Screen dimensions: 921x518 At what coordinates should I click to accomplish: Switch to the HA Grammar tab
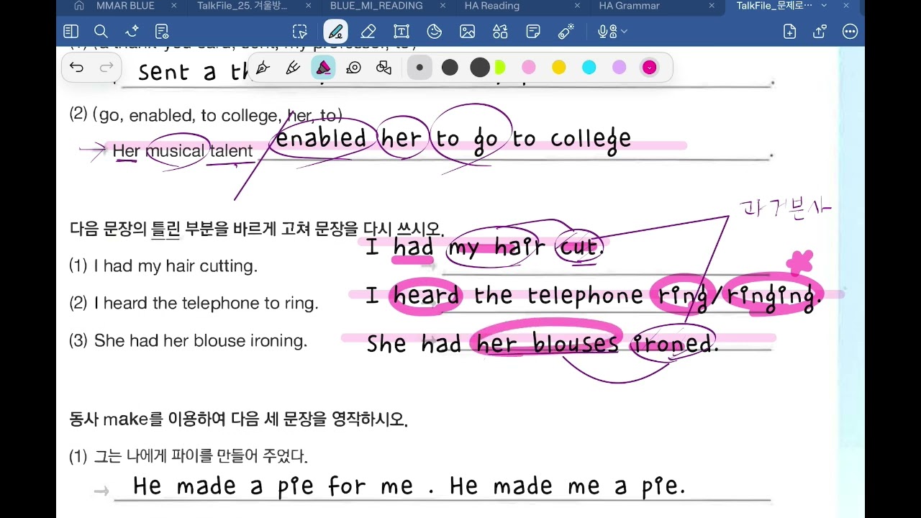click(629, 6)
